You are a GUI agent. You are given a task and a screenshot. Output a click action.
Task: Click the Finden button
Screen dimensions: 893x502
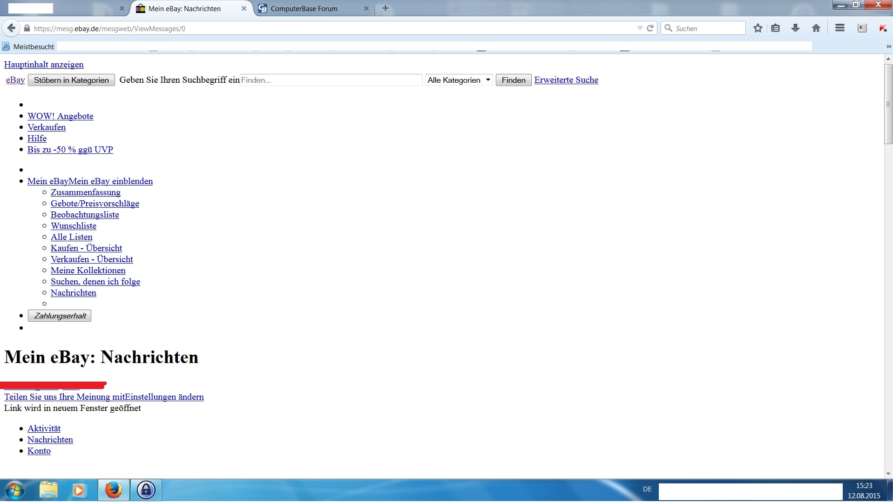514,80
